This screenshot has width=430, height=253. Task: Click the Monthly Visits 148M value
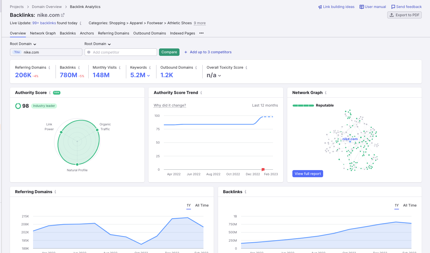click(x=101, y=75)
